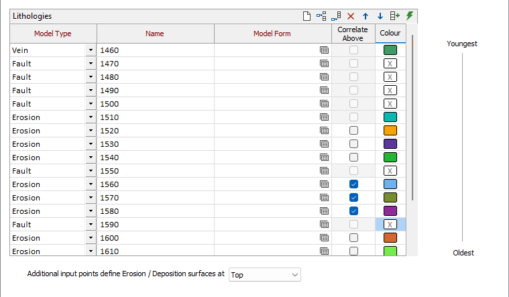Open Model Type dropdown for row 1550
The height and width of the screenshot is (297, 509).
[91, 171]
